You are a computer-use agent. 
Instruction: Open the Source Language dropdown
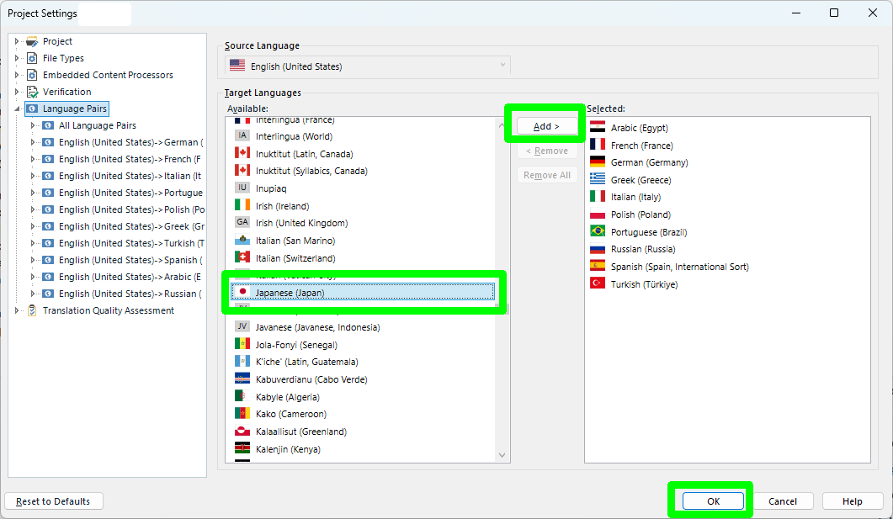click(x=502, y=64)
